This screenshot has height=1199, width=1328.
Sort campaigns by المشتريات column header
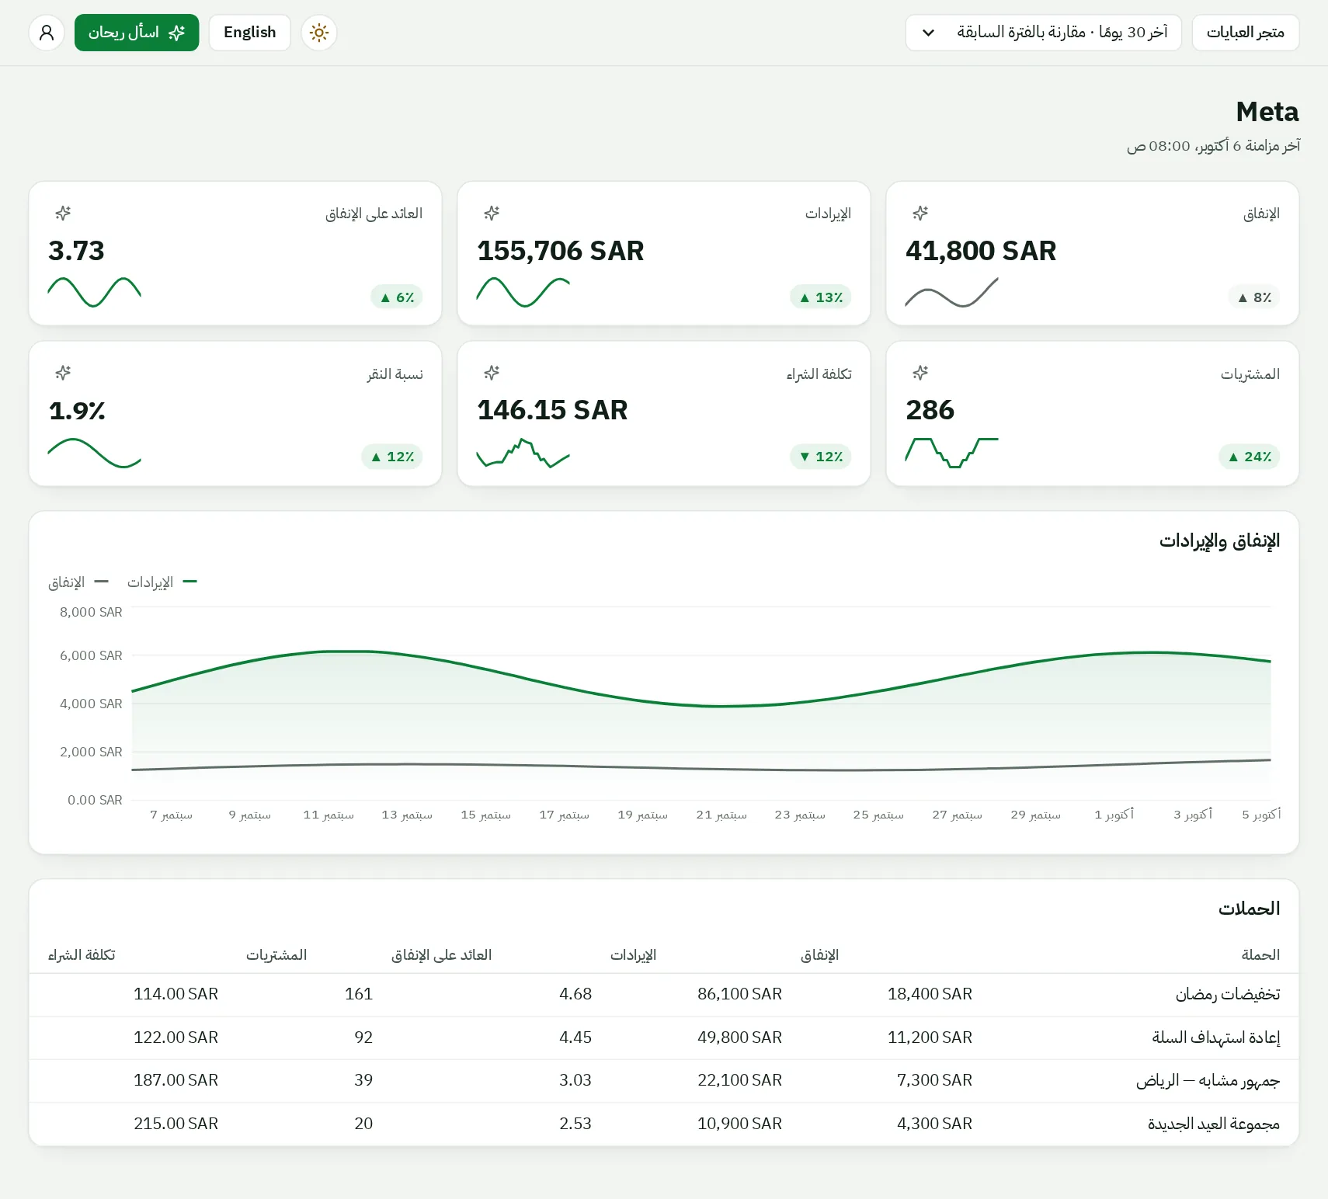coord(276,954)
